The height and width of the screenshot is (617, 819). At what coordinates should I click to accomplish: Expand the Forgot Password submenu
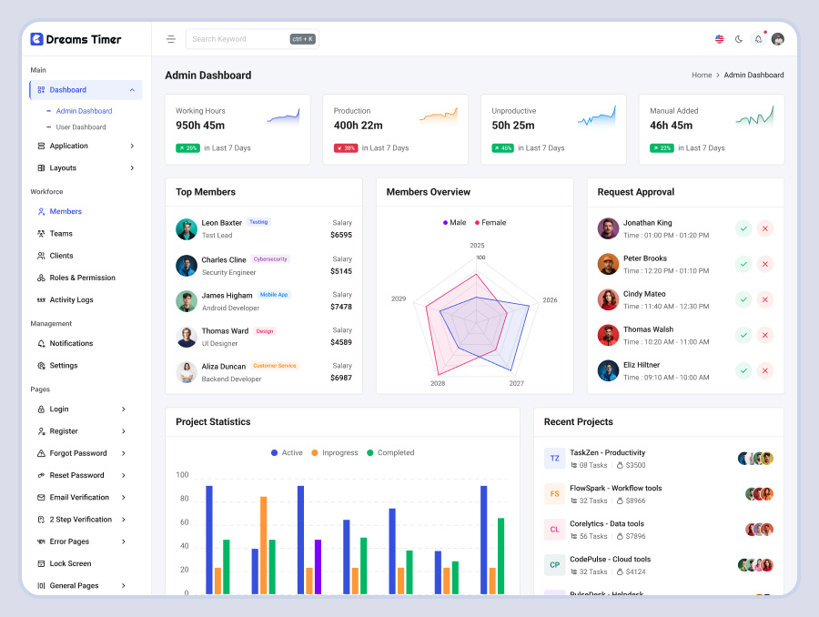(82, 453)
